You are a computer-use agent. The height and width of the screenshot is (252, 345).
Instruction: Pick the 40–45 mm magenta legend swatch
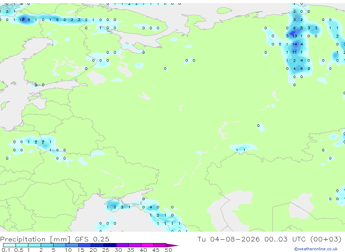pos(147,245)
